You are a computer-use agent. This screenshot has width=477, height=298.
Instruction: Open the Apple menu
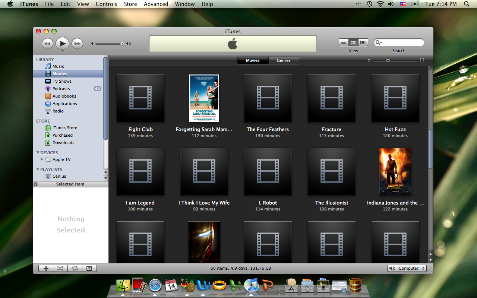click(10, 4)
